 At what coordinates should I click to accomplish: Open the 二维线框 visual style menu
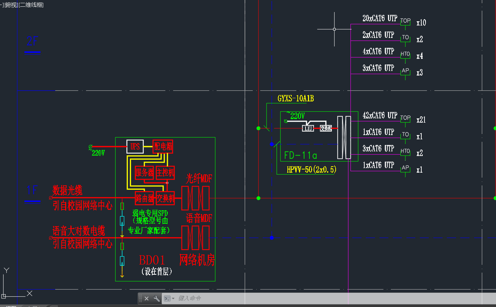(x=31, y=5)
